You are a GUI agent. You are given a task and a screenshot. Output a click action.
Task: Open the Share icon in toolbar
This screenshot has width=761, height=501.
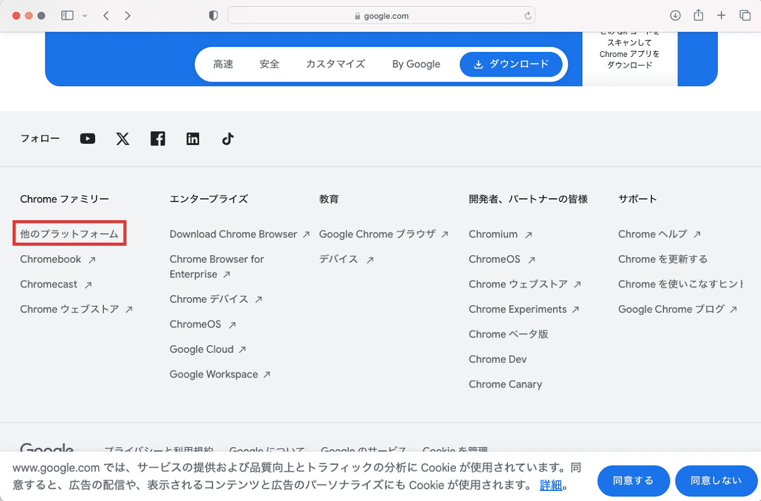point(698,15)
